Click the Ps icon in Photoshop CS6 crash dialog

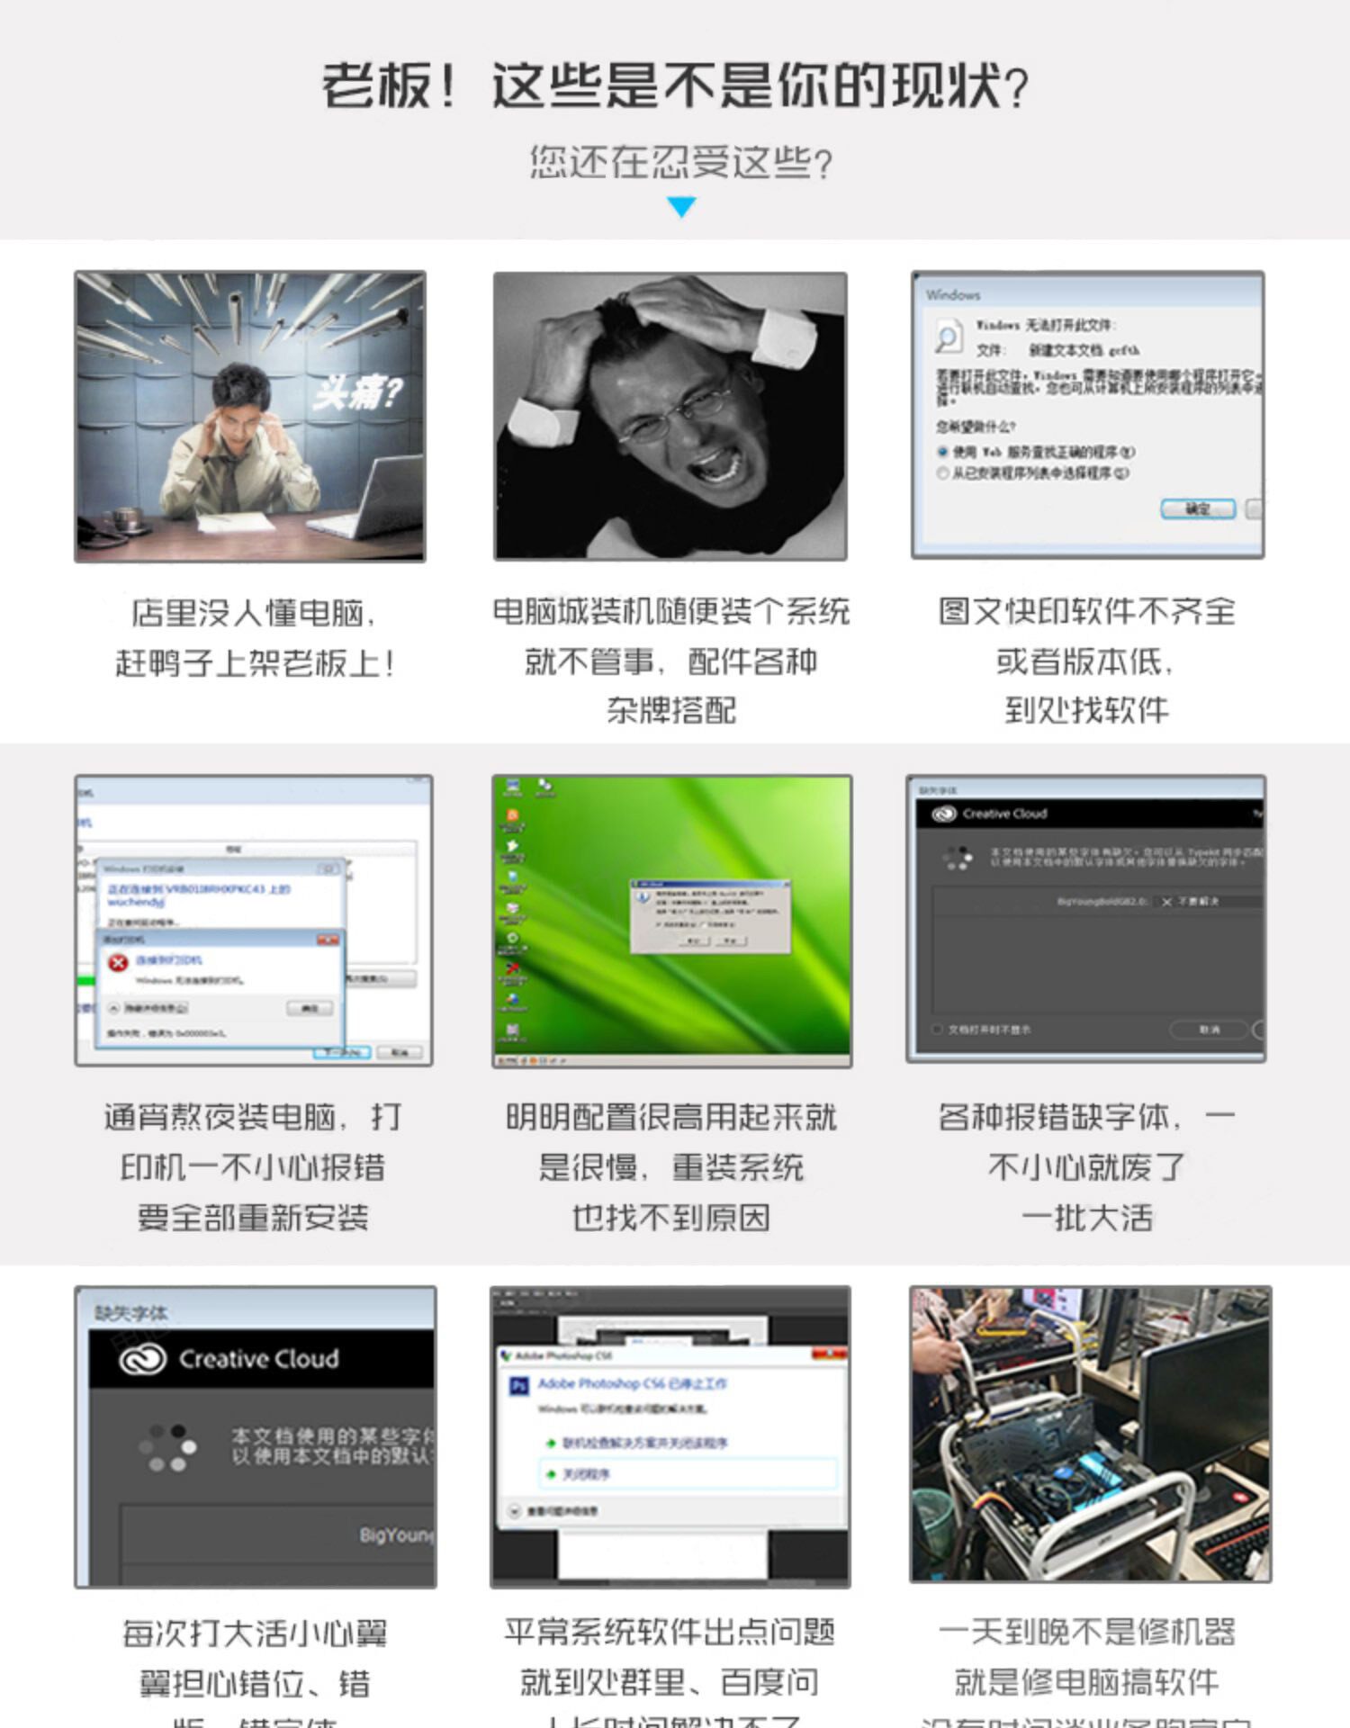click(519, 1386)
